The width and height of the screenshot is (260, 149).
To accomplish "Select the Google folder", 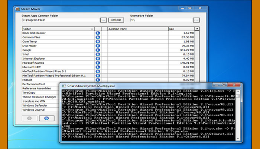I will pos(27,50).
